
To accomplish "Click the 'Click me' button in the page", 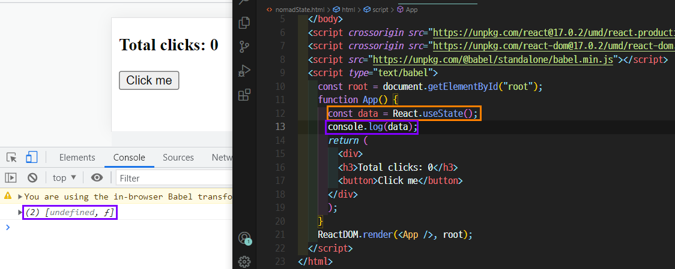I will pos(149,80).
